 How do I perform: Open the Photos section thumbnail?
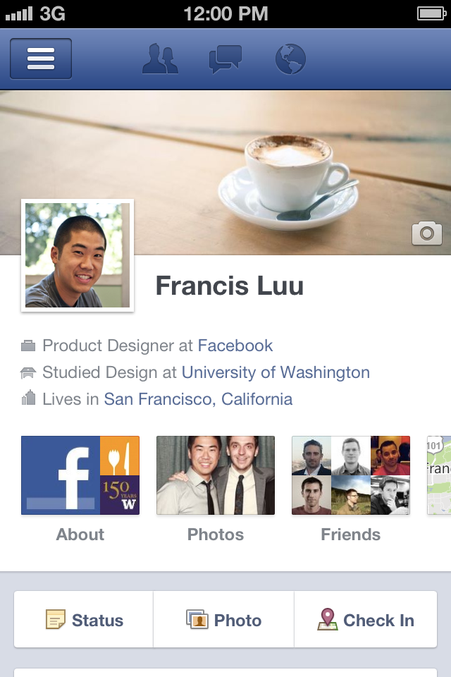216,475
